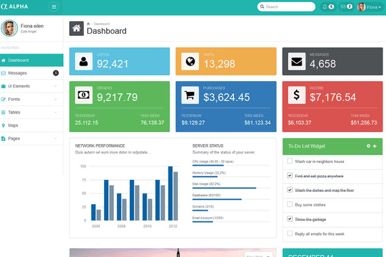Click the Dashboard breadcrumb link
The width and height of the screenshot is (386, 257).
(101, 24)
